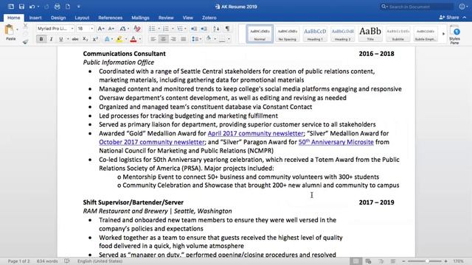Apply the Heading 1 style
The height and width of the screenshot is (265, 472).
point(315,34)
